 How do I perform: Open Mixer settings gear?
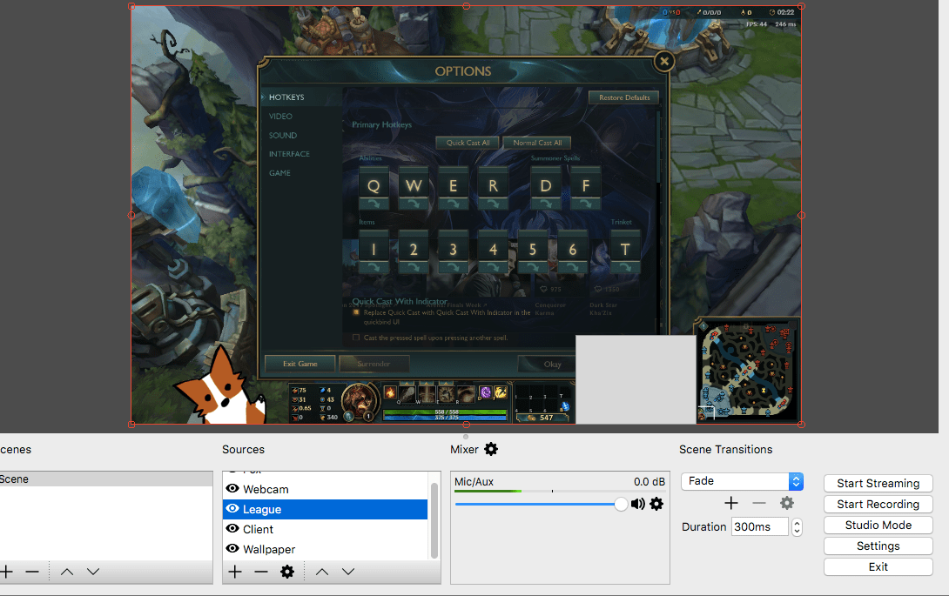click(x=491, y=449)
